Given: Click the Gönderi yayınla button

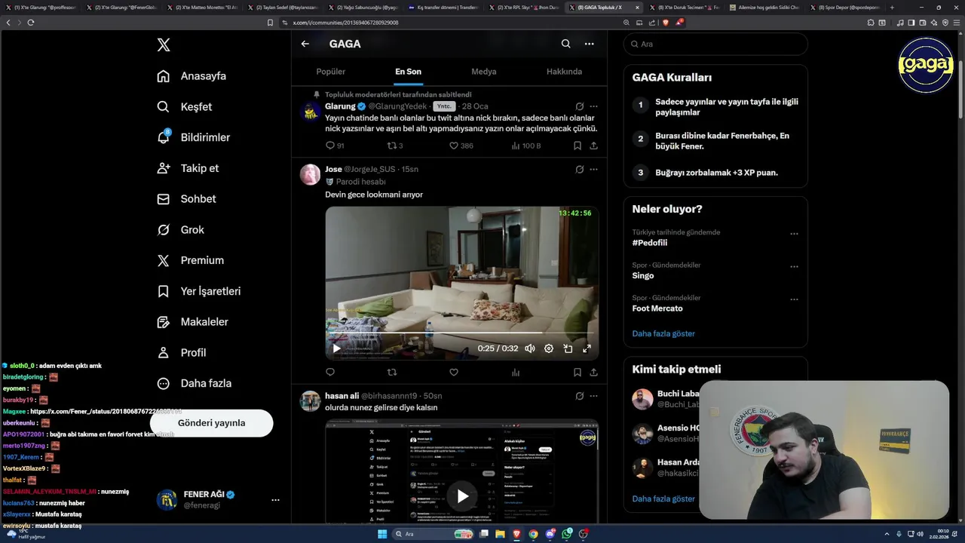Looking at the screenshot, I should [211, 423].
